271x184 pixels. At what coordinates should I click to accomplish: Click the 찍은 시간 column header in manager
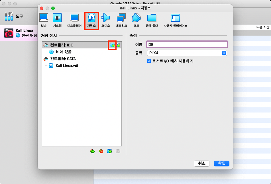pyautogui.click(x=262, y=27)
